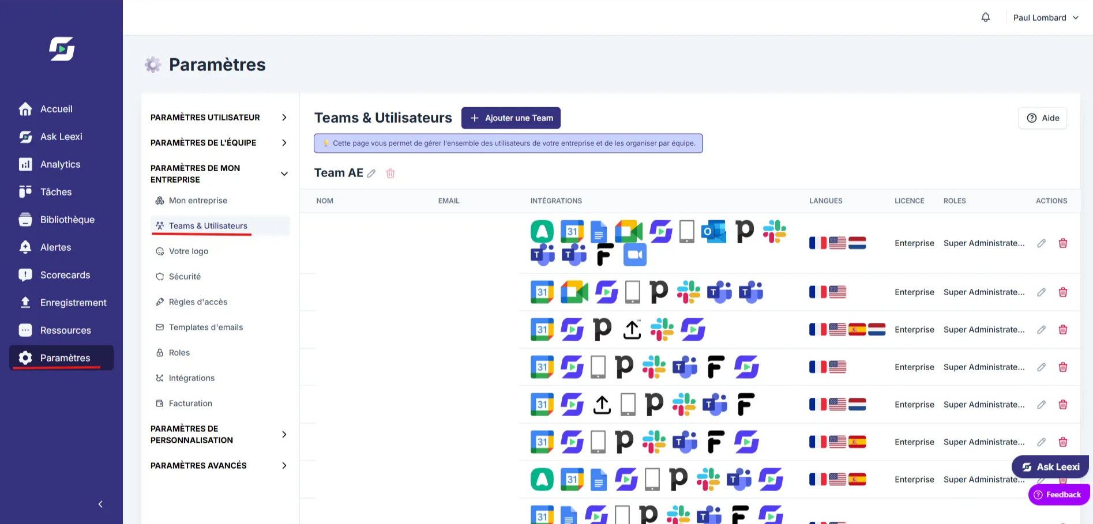Click the EMAIL column header

pyautogui.click(x=449, y=201)
